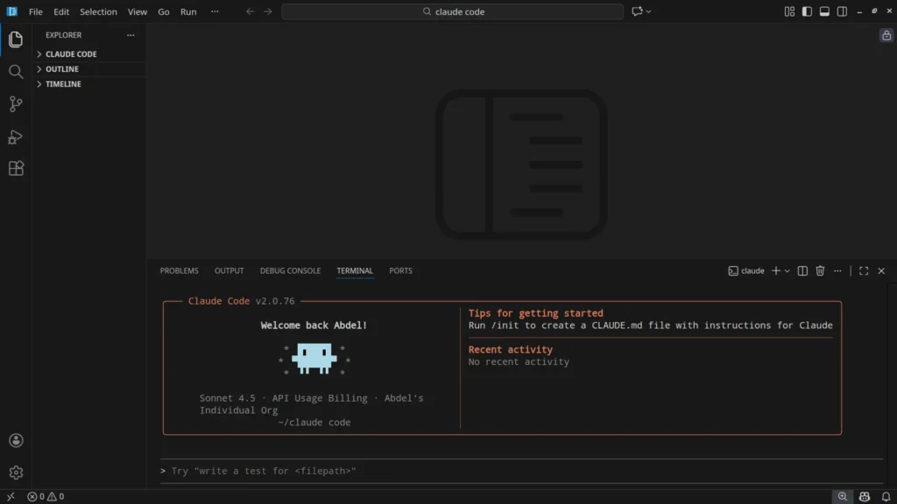Select the TERMINAL tab
The image size is (897, 504).
click(x=355, y=271)
